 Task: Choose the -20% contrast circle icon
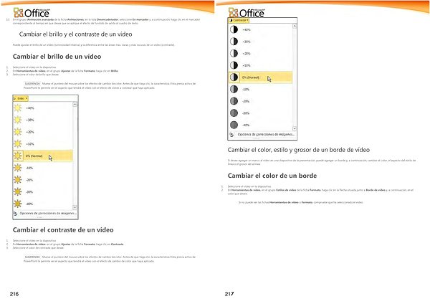(x=234, y=101)
